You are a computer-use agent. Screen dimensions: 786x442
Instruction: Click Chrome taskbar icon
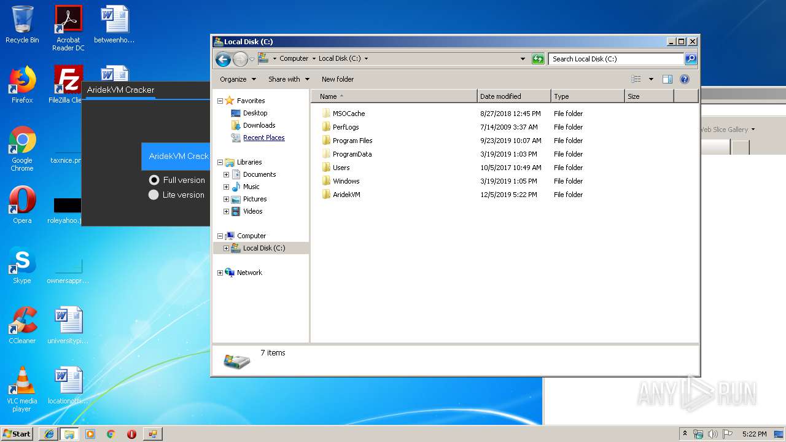coord(111,434)
